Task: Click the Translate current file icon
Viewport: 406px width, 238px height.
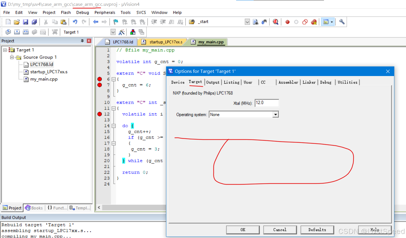Action: coord(8,32)
